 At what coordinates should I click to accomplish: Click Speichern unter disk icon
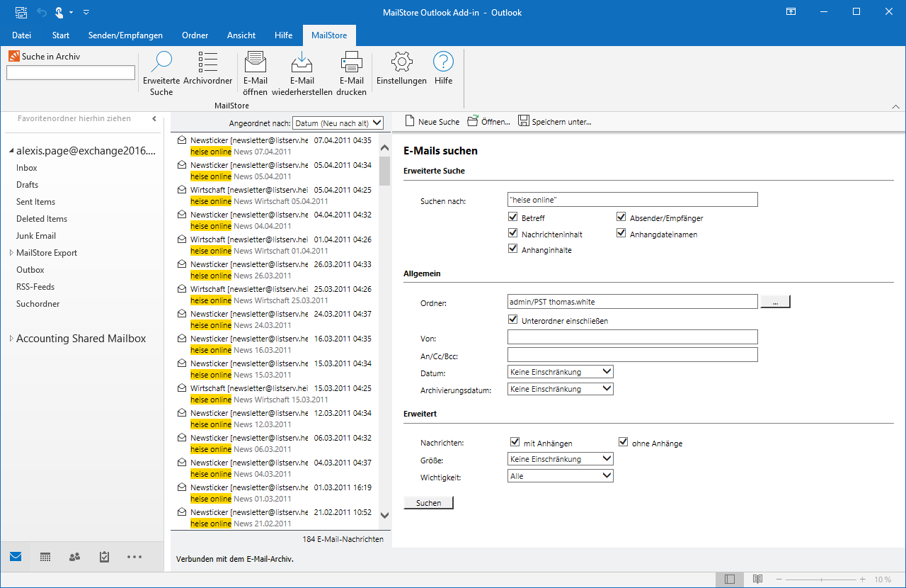(524, 121)
